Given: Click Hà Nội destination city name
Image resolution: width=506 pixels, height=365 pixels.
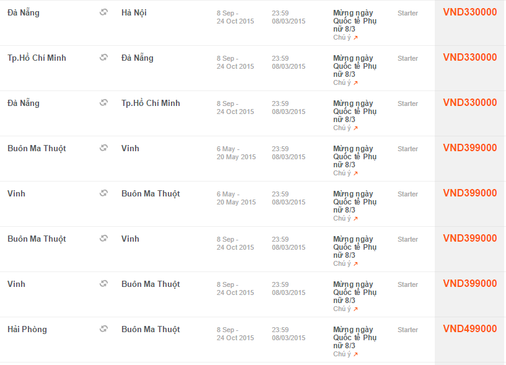Looking at the screenshot, I should point(134,13).
